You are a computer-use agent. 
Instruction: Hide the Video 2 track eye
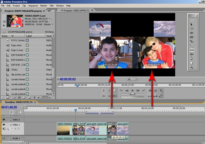click(4, 120)
